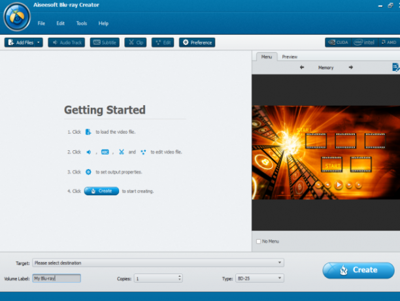This screenshot has width=400, height=301.
Task: Switch to the Menu tab
Action: pyautogui.click(x=267, y=57)
